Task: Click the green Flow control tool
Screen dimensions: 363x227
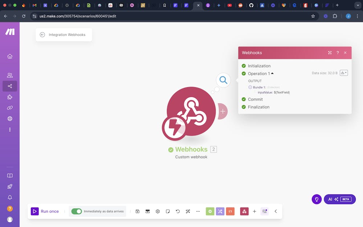Action: 210,211
